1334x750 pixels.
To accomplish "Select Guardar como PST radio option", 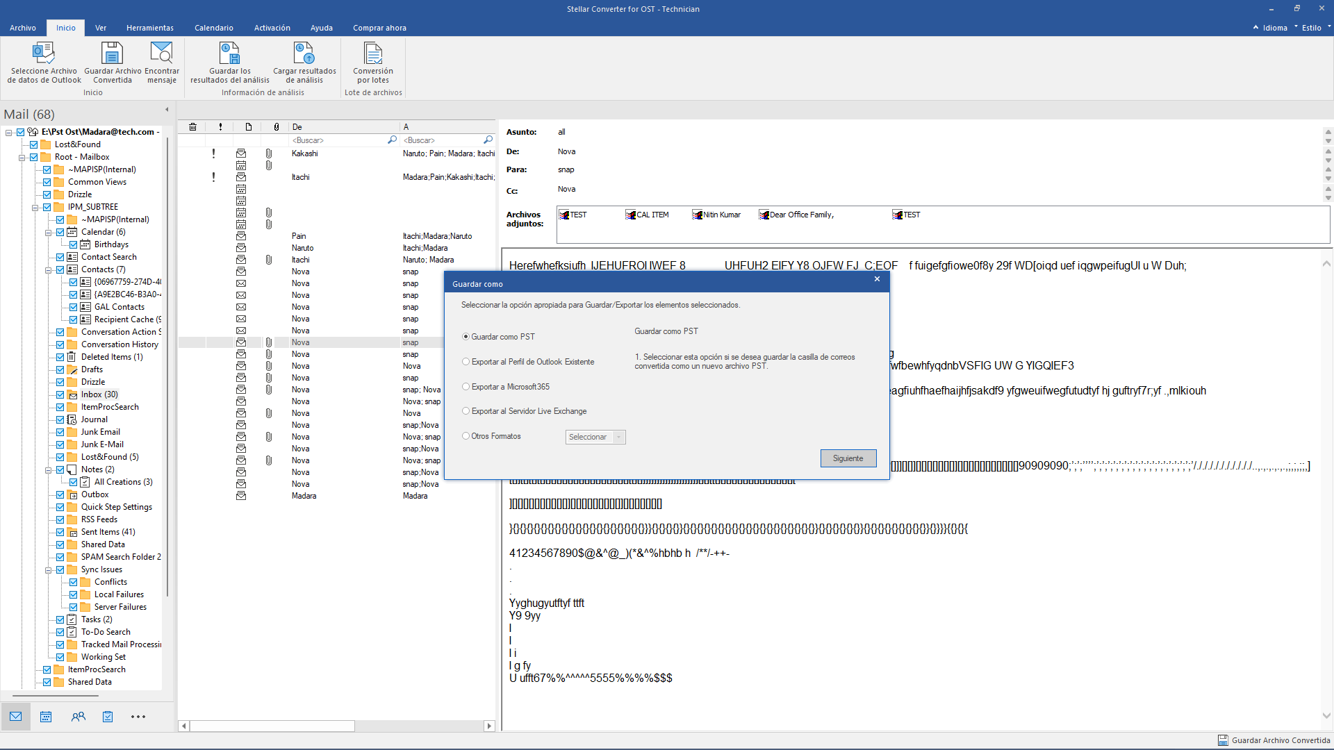I will (466, 337).
